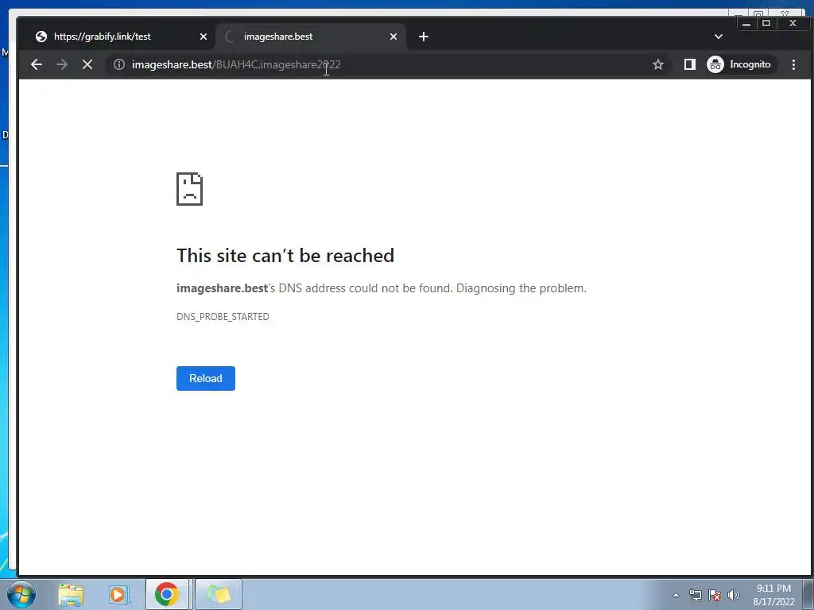
Task: Stop loading the page with X icon
Action: coord(87,64)
